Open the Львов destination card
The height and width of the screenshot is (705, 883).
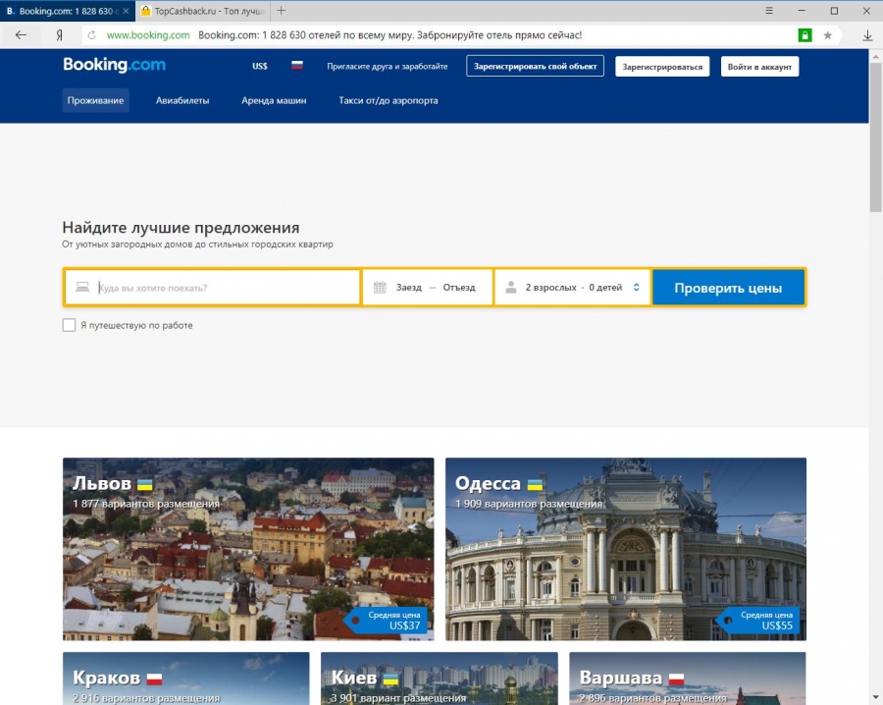tap(248, 549)
